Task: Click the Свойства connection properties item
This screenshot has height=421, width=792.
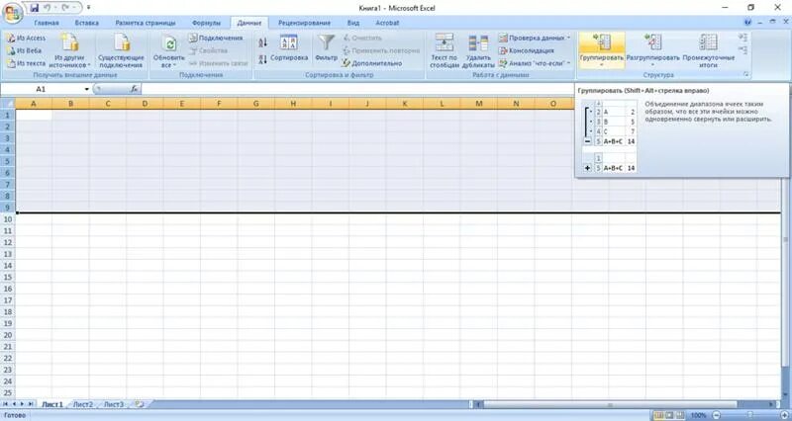Action: tap(208, 51)
